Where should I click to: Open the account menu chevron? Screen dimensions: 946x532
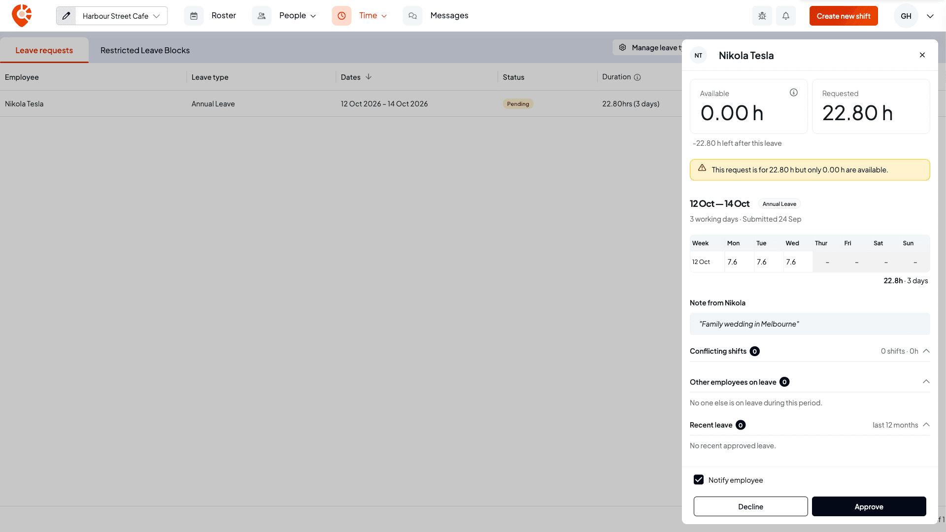point(930,16)
